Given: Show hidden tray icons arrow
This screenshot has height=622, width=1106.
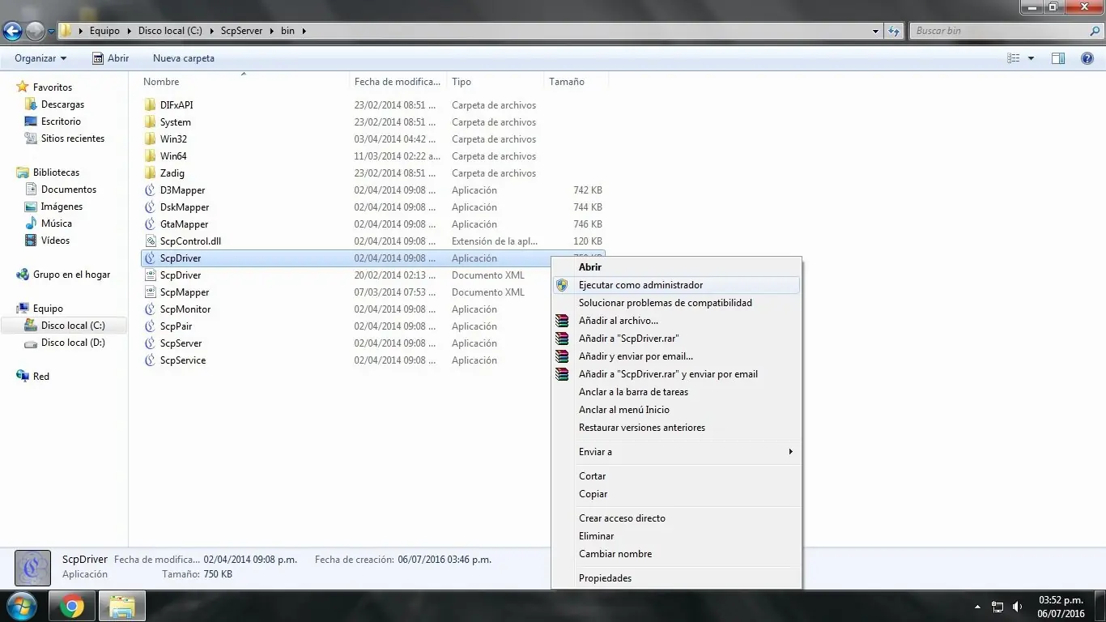Looking at the screenshot, I should (x=977, y=607).
